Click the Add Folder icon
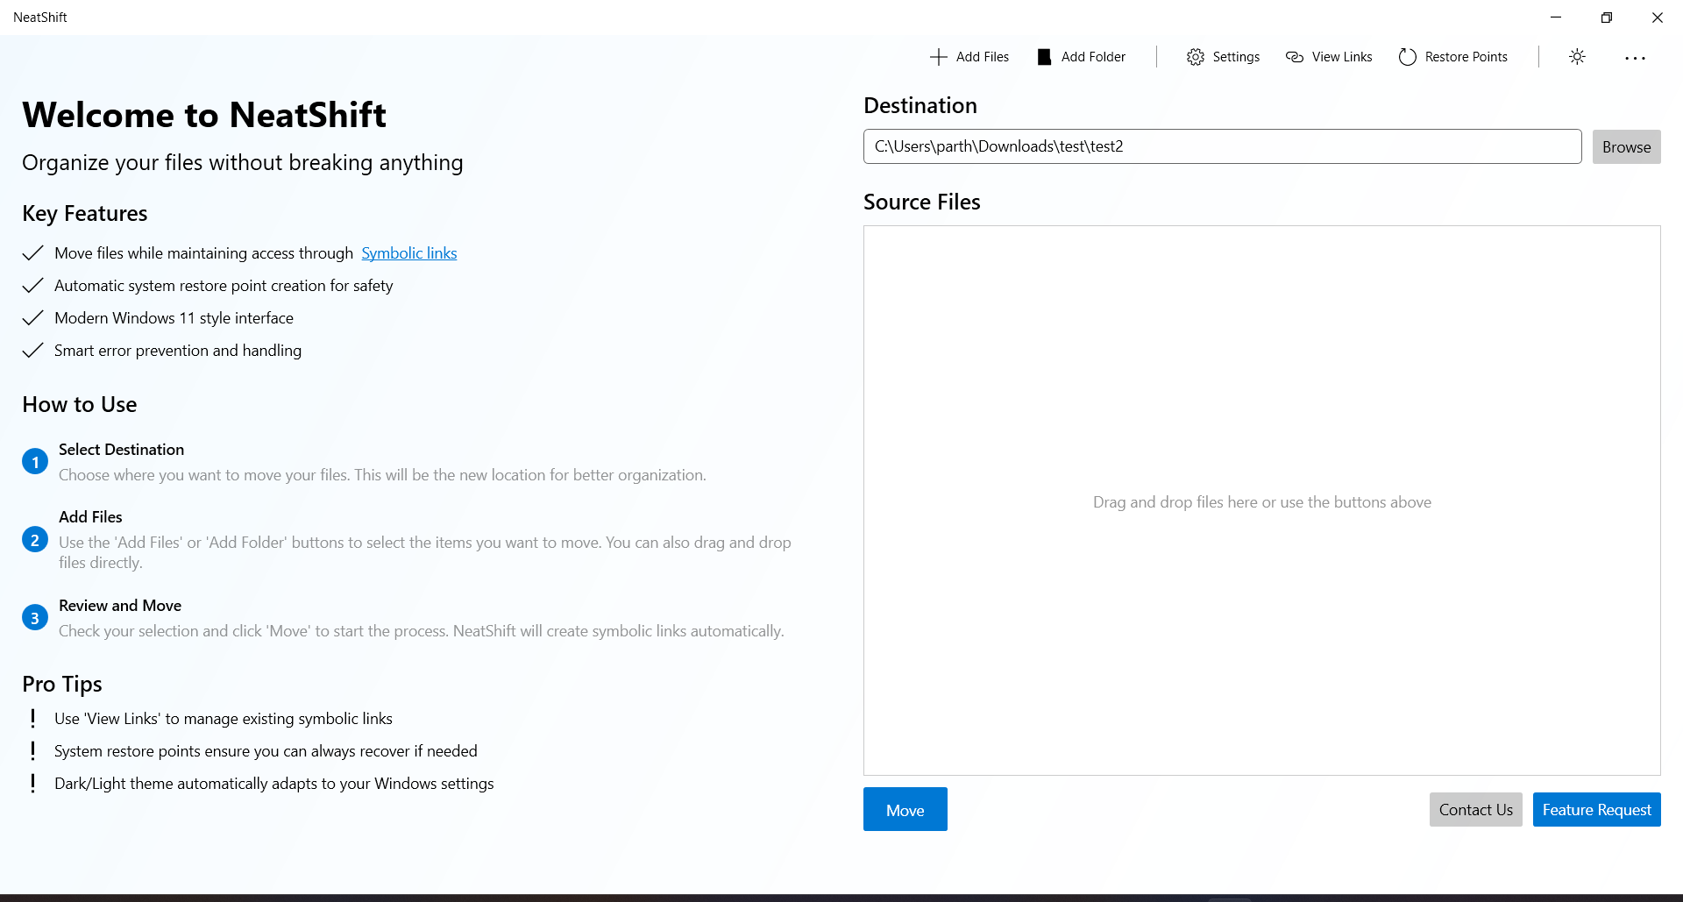The image size is (1683, 902). point(1044,57)
